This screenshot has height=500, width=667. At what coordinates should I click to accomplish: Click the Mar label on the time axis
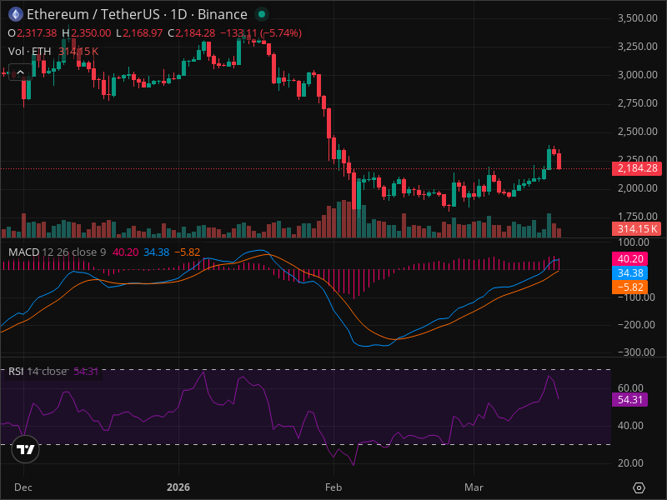[x=474, y=487]
